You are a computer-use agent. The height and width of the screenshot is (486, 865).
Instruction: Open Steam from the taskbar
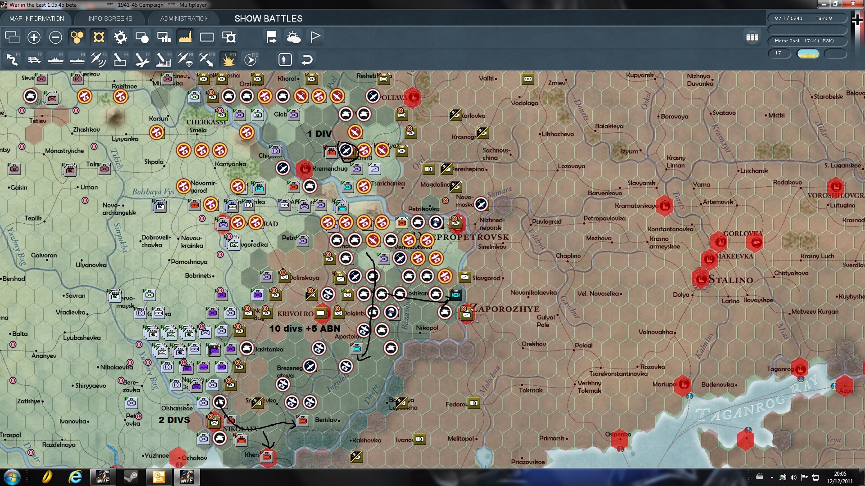click(x=131, y=477)
